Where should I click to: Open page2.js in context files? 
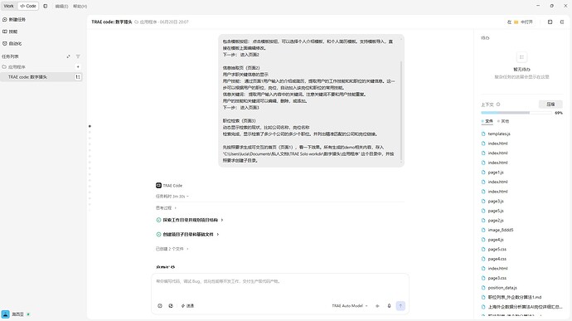coord(496,220)
